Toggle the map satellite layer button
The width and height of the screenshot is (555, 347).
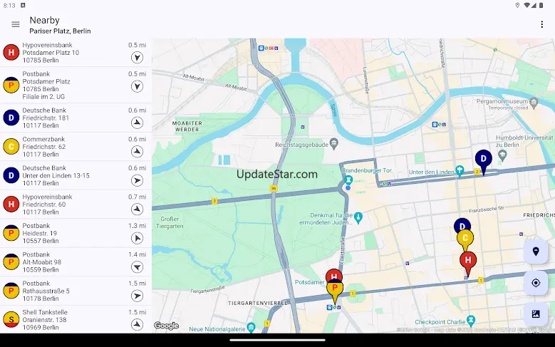coord(536,314)
